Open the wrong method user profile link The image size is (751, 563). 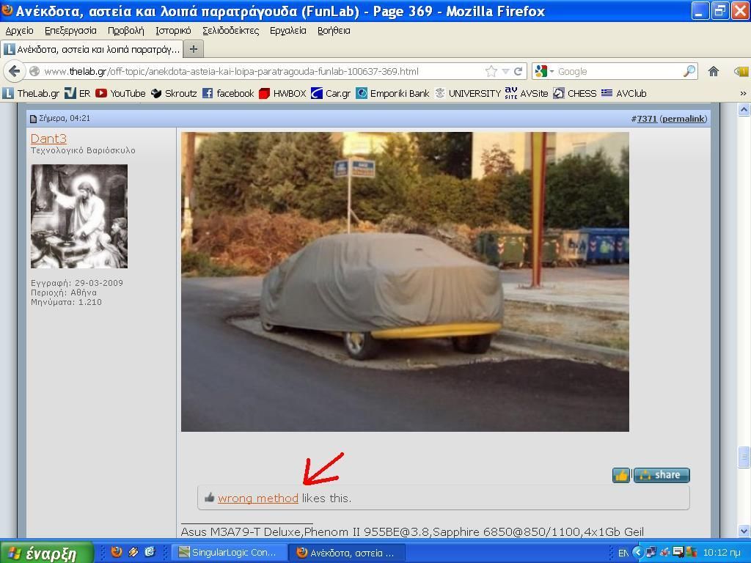point(257,498)
